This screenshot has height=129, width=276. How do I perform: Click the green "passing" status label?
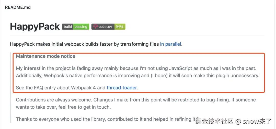(x=81, y=27)
